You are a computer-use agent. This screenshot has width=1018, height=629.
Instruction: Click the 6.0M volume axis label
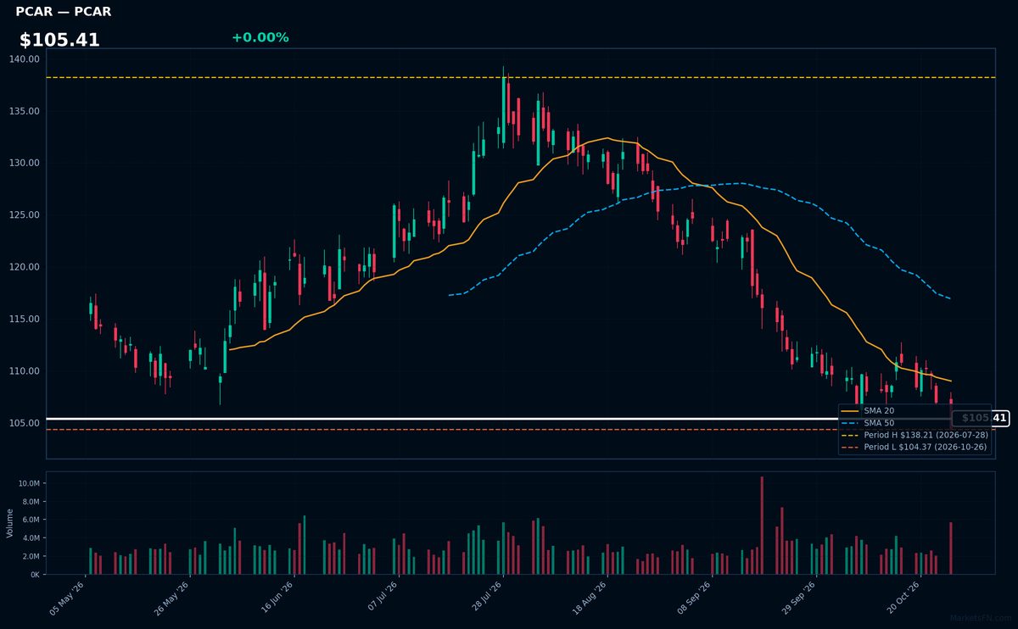click(x=31, y=520)
